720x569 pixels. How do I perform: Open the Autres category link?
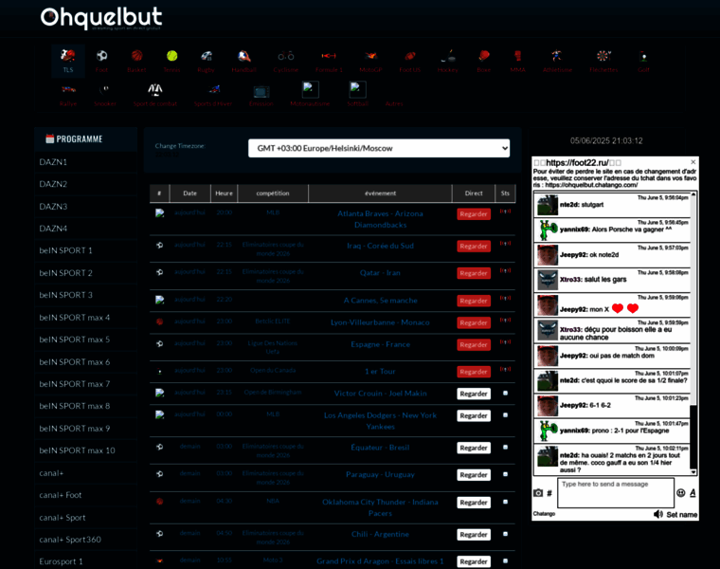[x=394, y=104]
